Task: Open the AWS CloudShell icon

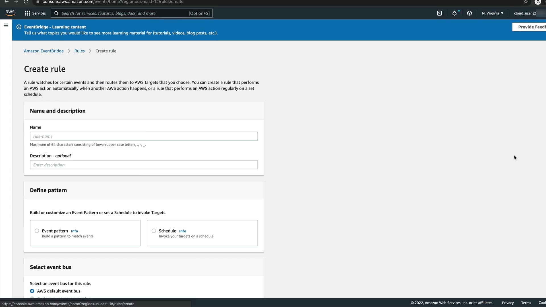Action: pos(439,13)
